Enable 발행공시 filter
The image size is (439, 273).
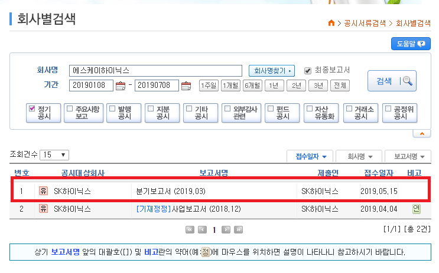(x=112, y=108)
